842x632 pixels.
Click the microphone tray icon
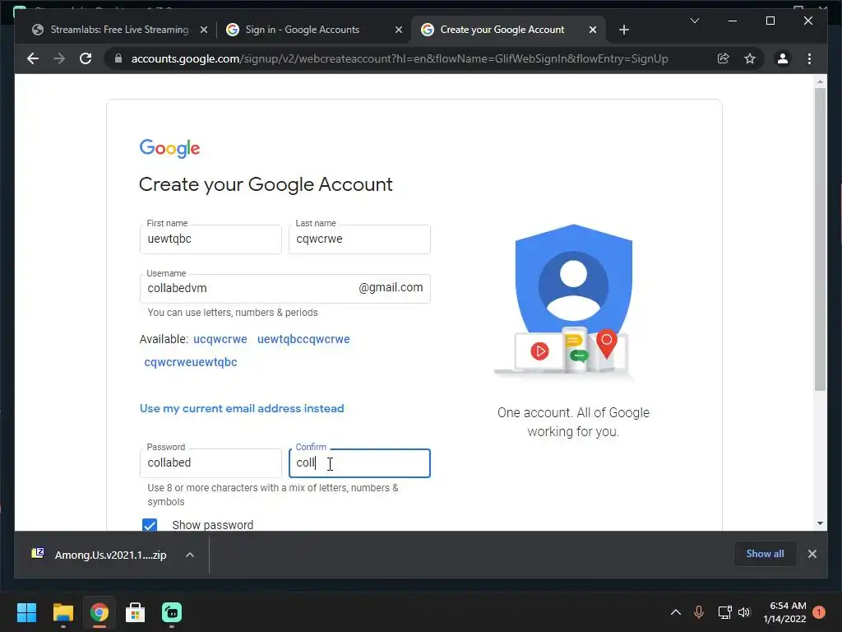pos(699,612)
